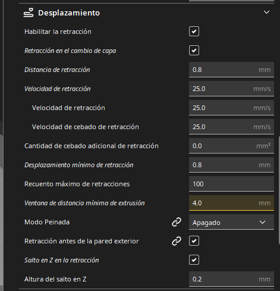Edit Desplazamiento mínimo de retracción value
The height and width of the screenshot is (291, 280).
pyautogui.click(x=231, y=165)
